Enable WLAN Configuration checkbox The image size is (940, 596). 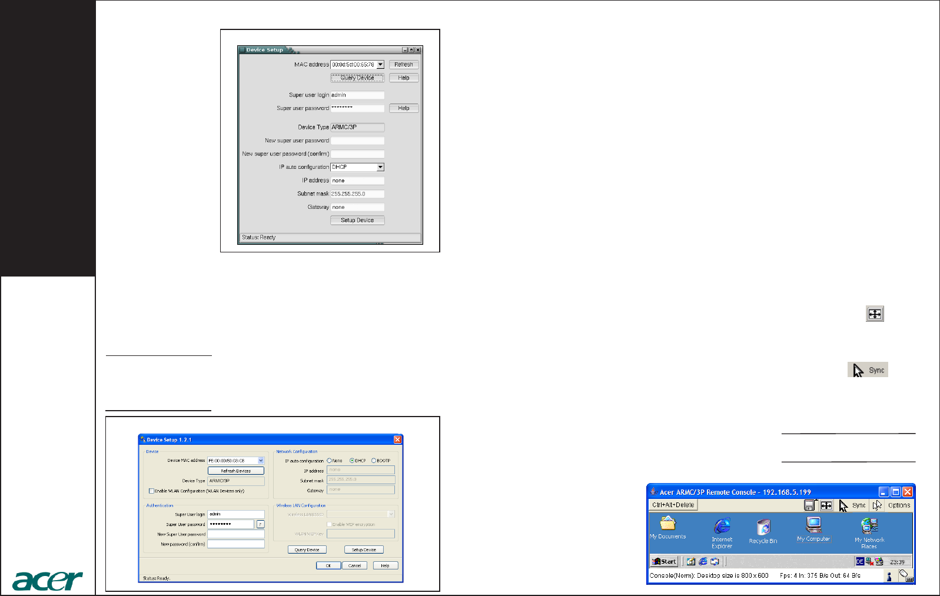(x=151, y=491)
